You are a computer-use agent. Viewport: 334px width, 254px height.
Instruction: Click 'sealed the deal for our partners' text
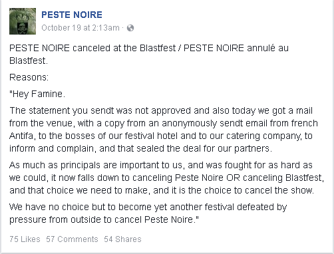[204, 148]
